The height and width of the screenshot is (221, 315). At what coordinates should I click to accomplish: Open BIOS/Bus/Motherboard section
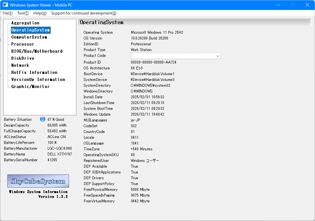37,51
